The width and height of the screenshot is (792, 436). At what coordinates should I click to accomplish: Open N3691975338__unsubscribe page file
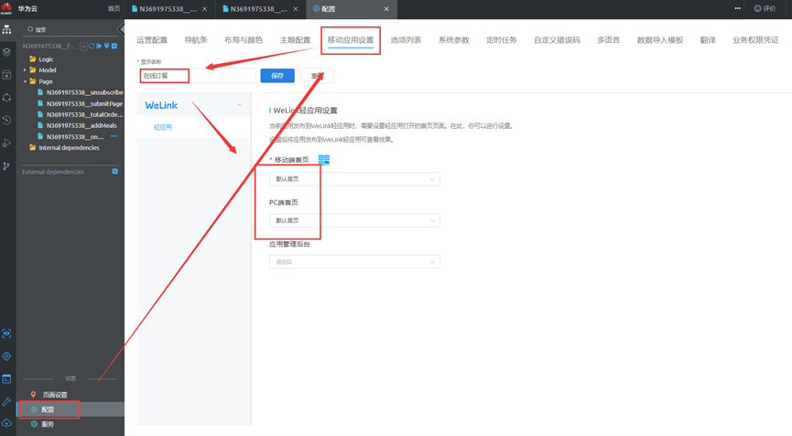coord(84,92)
